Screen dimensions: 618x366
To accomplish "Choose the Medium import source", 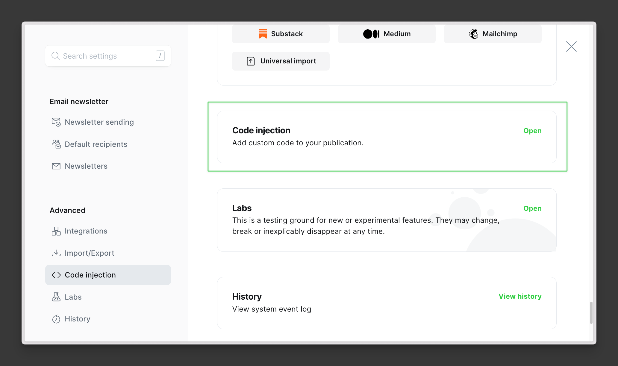I will [386, 34].
